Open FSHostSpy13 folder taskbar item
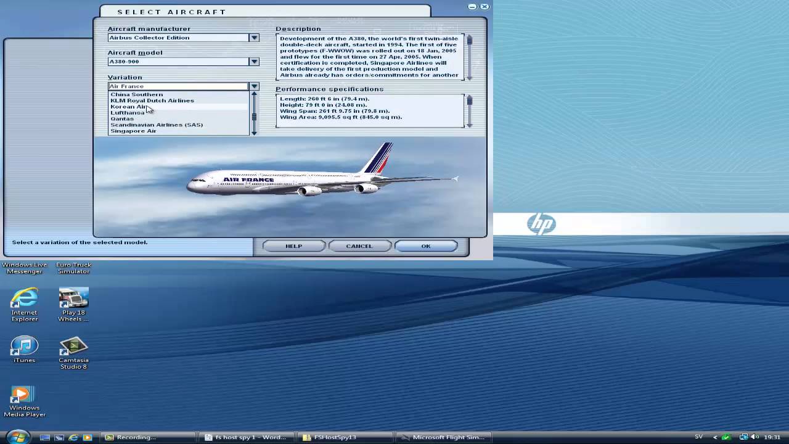Screen dimensions: 789x444 pos(346,437)
